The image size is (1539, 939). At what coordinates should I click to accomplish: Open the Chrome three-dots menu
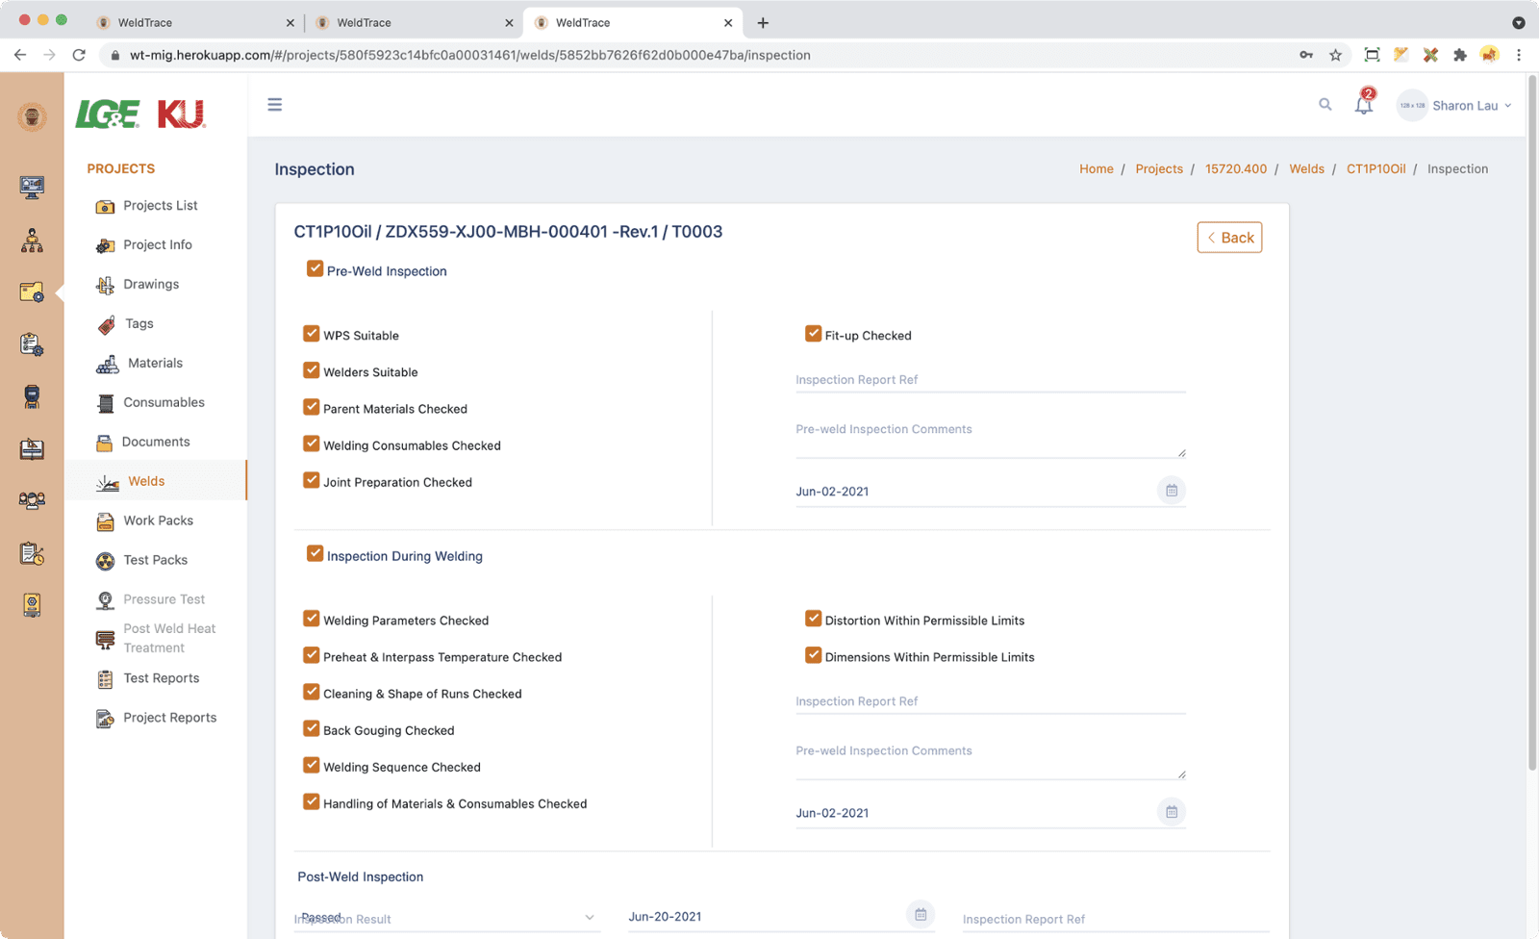click(x=1519, y=55)
